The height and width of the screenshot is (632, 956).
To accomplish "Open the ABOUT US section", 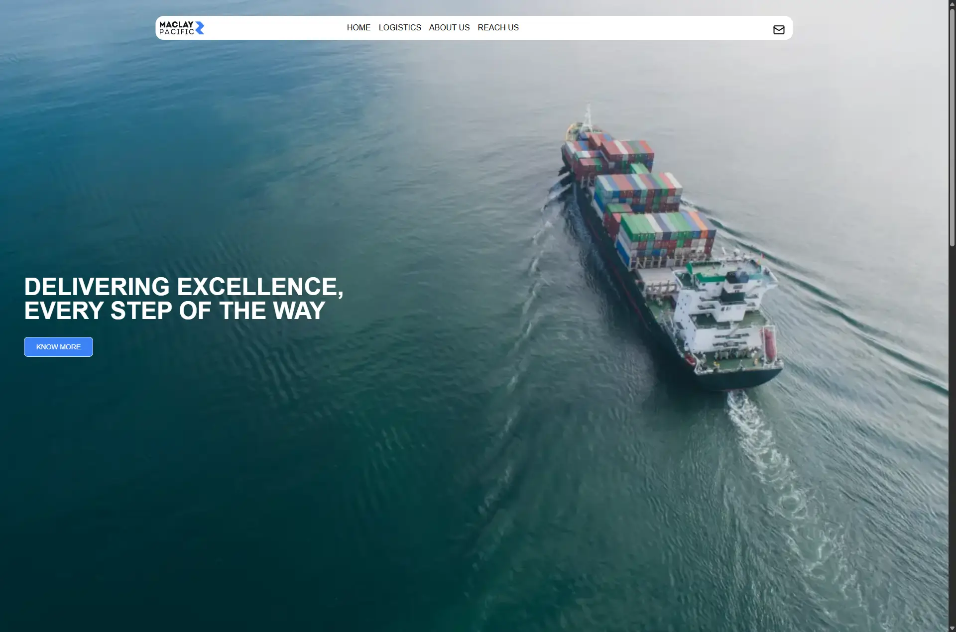I will coord(449,28).
